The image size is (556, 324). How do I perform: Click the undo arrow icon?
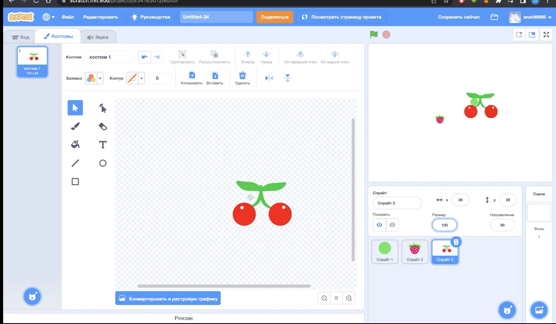pyautogui.click(x=144, y=57)
